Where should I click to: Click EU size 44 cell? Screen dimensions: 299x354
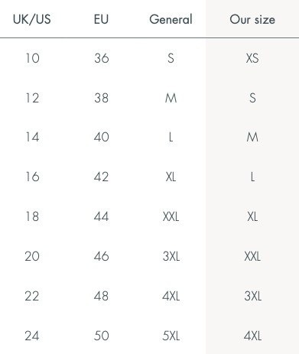[101, 216]
